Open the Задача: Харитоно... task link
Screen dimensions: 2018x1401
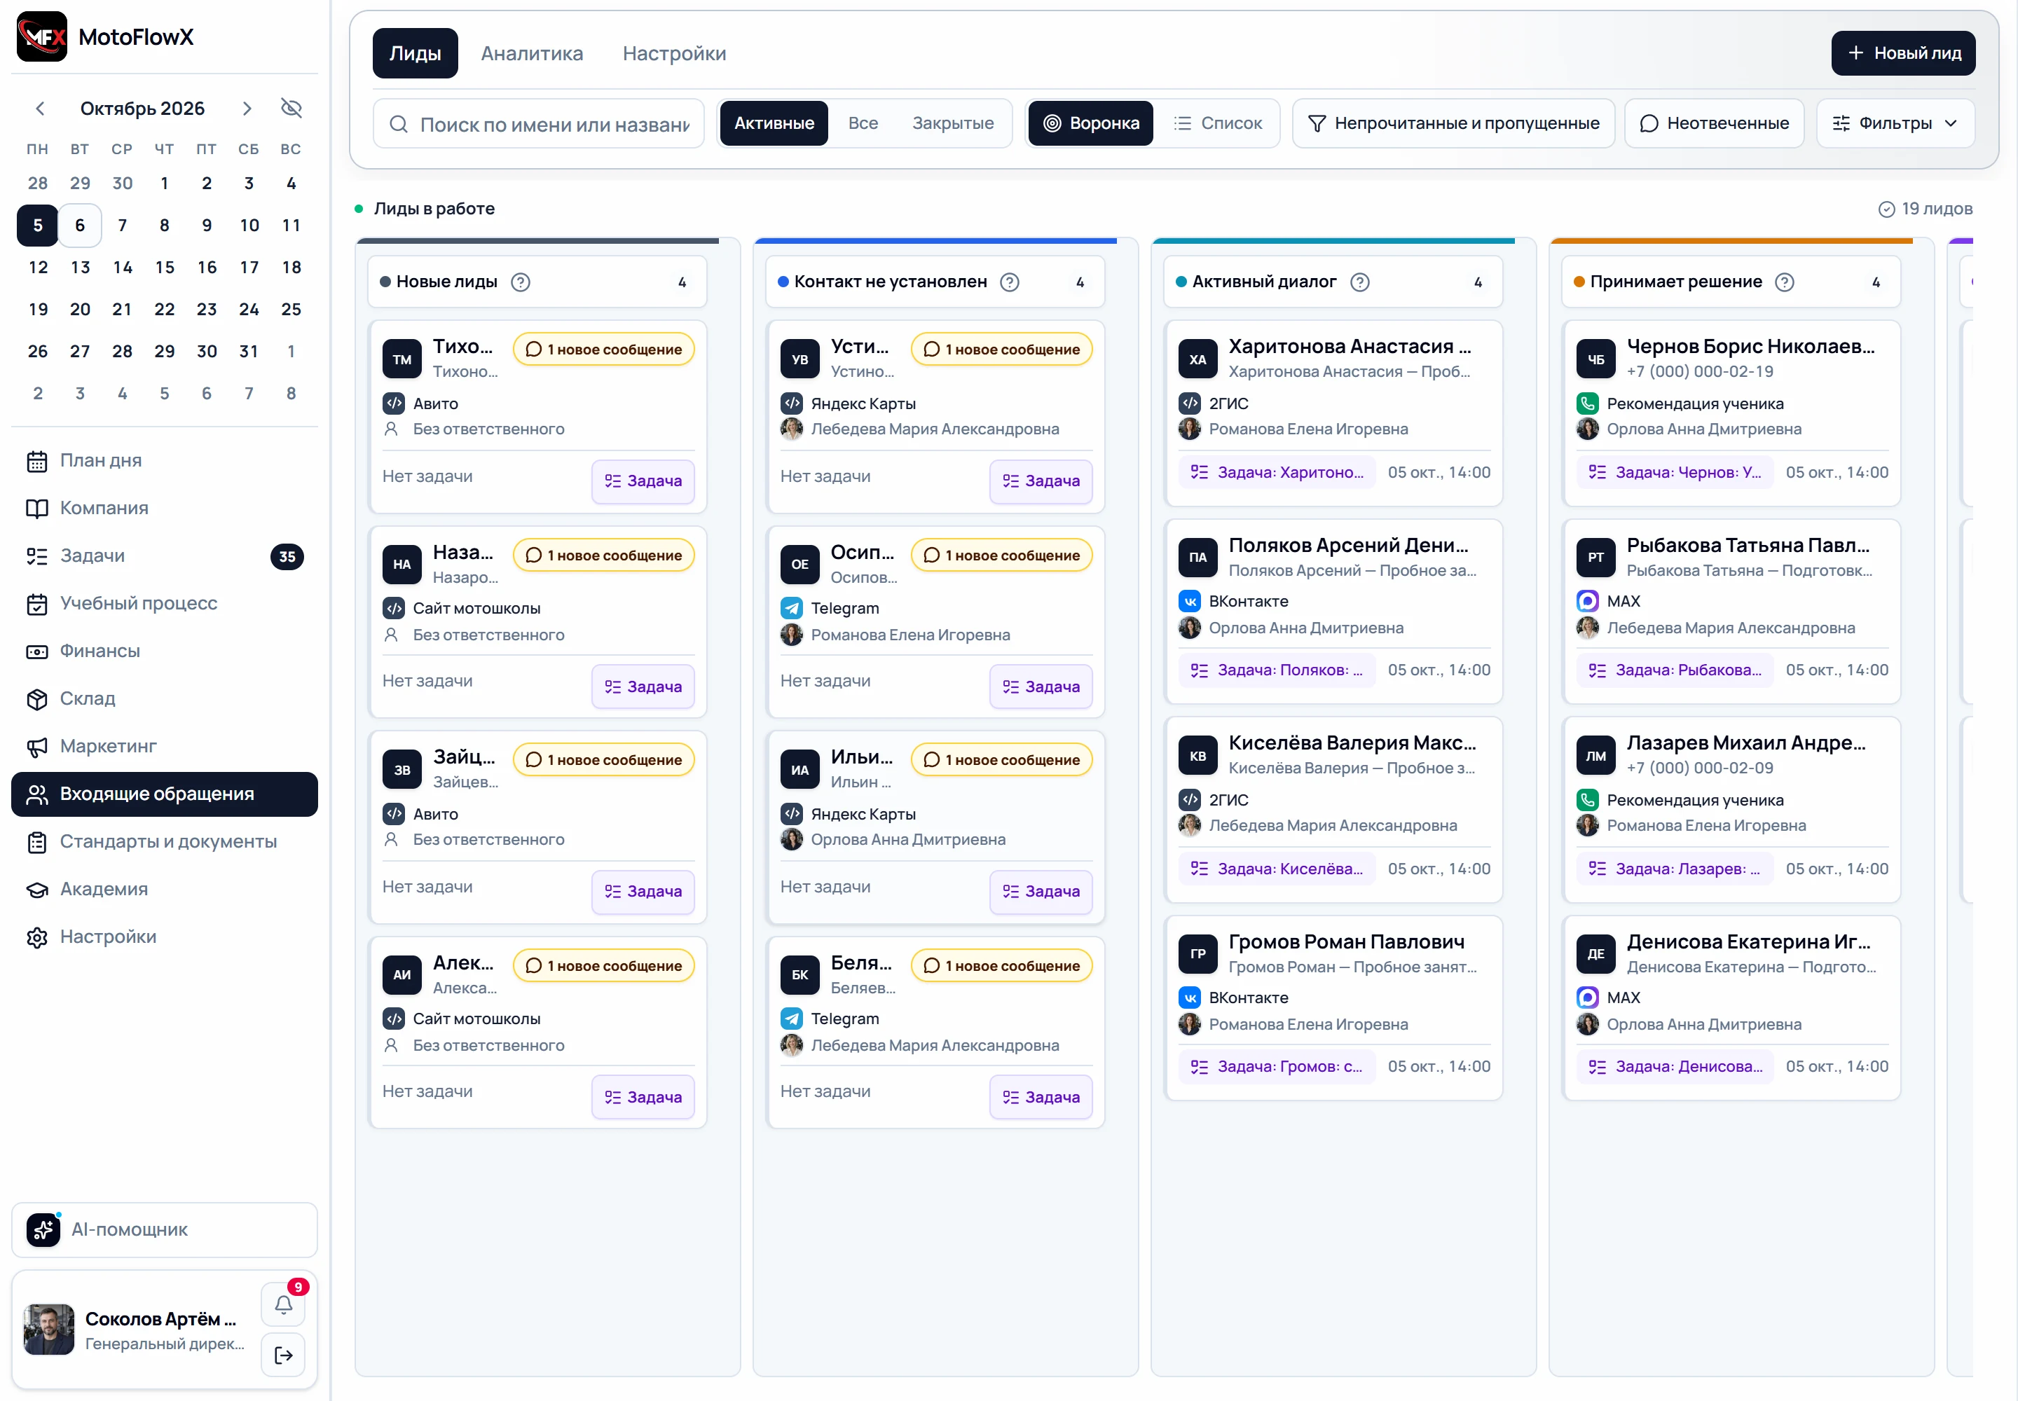1277,472
